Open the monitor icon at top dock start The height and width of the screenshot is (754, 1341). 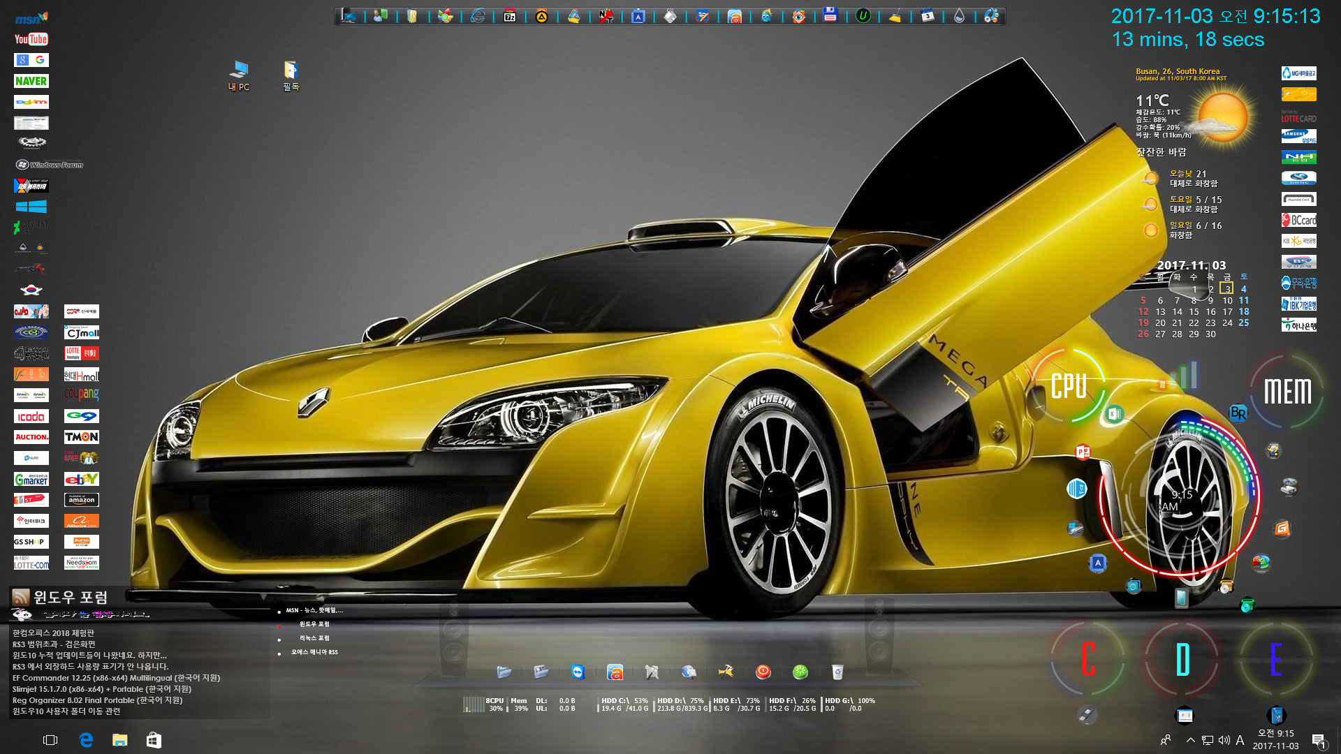coord(349,16)
